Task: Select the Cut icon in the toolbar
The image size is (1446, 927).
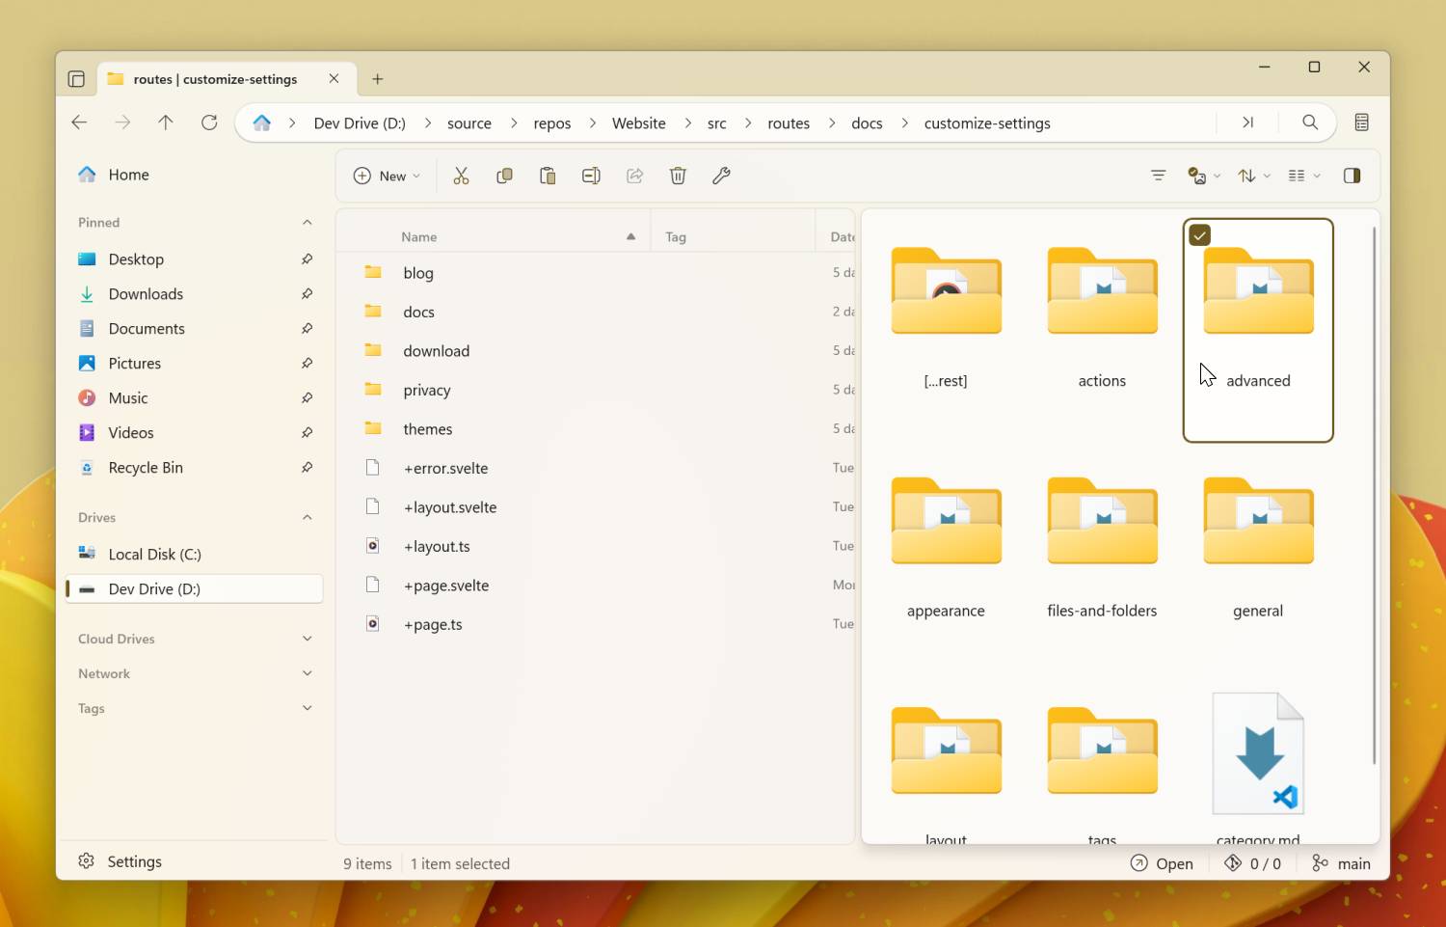Action: [x=461, y=176]
